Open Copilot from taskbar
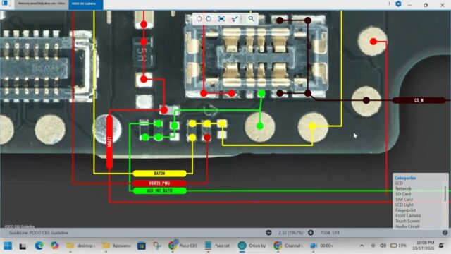Image resolution: width=451 pixels, height=254 pixels. coord(54,246)
